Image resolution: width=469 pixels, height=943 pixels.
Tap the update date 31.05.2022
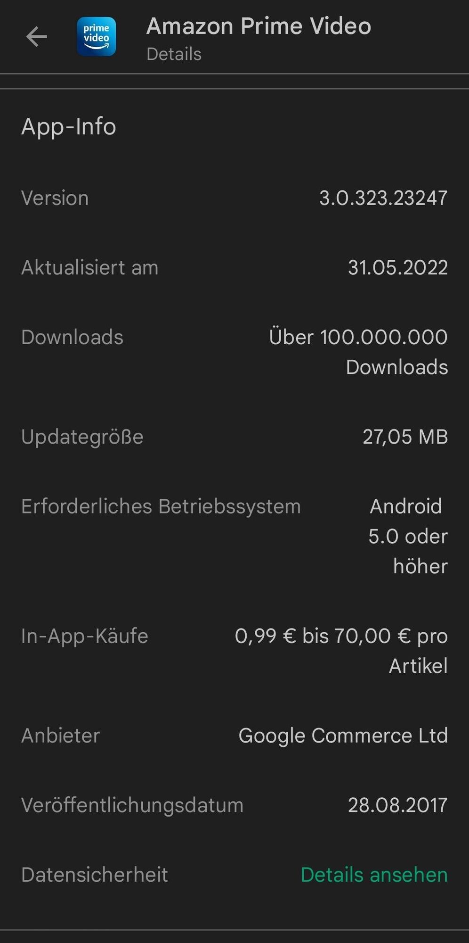click(x=397, y=268)
